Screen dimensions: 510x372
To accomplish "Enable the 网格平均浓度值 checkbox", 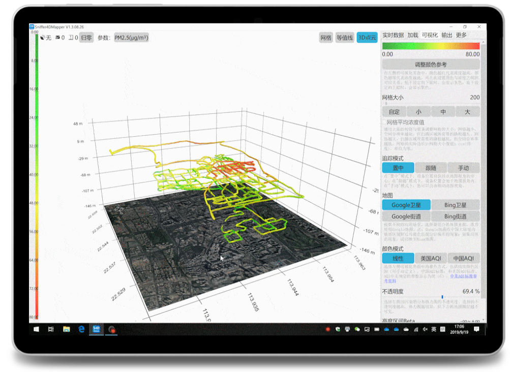I will click(384, 122).
